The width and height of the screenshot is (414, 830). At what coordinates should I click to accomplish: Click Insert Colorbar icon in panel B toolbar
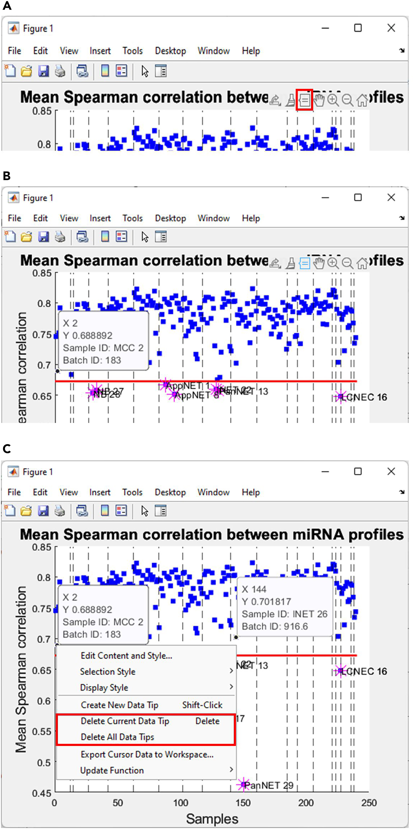tap(105, 237)
